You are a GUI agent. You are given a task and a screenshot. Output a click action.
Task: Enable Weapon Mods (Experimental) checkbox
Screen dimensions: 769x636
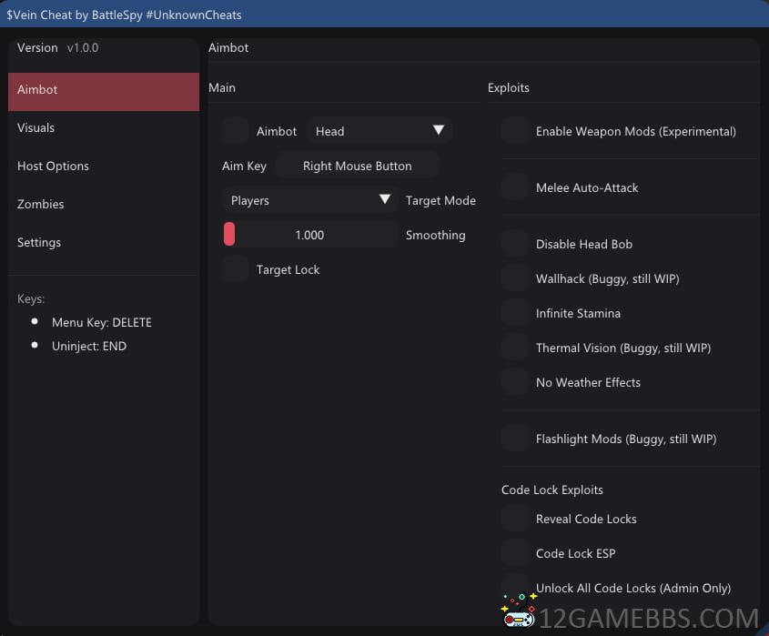click(x=514, y=131)
